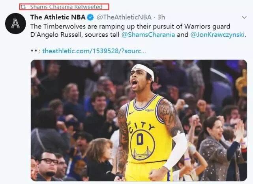Image resolution: width=253 pixels, height=184 pixels.
Task: Click the jersey number 0 in the photo
Action: (140, 139)
